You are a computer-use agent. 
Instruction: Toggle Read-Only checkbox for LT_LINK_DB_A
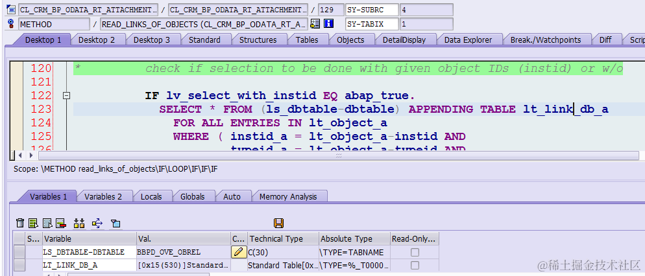coord(415,266)
